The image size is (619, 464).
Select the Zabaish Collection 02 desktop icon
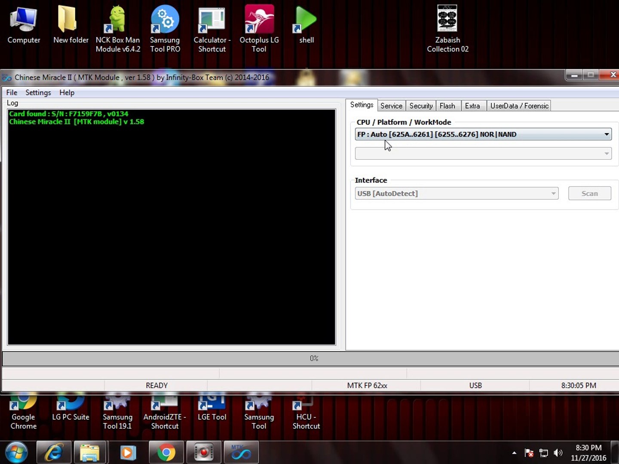tap(447, 29)
